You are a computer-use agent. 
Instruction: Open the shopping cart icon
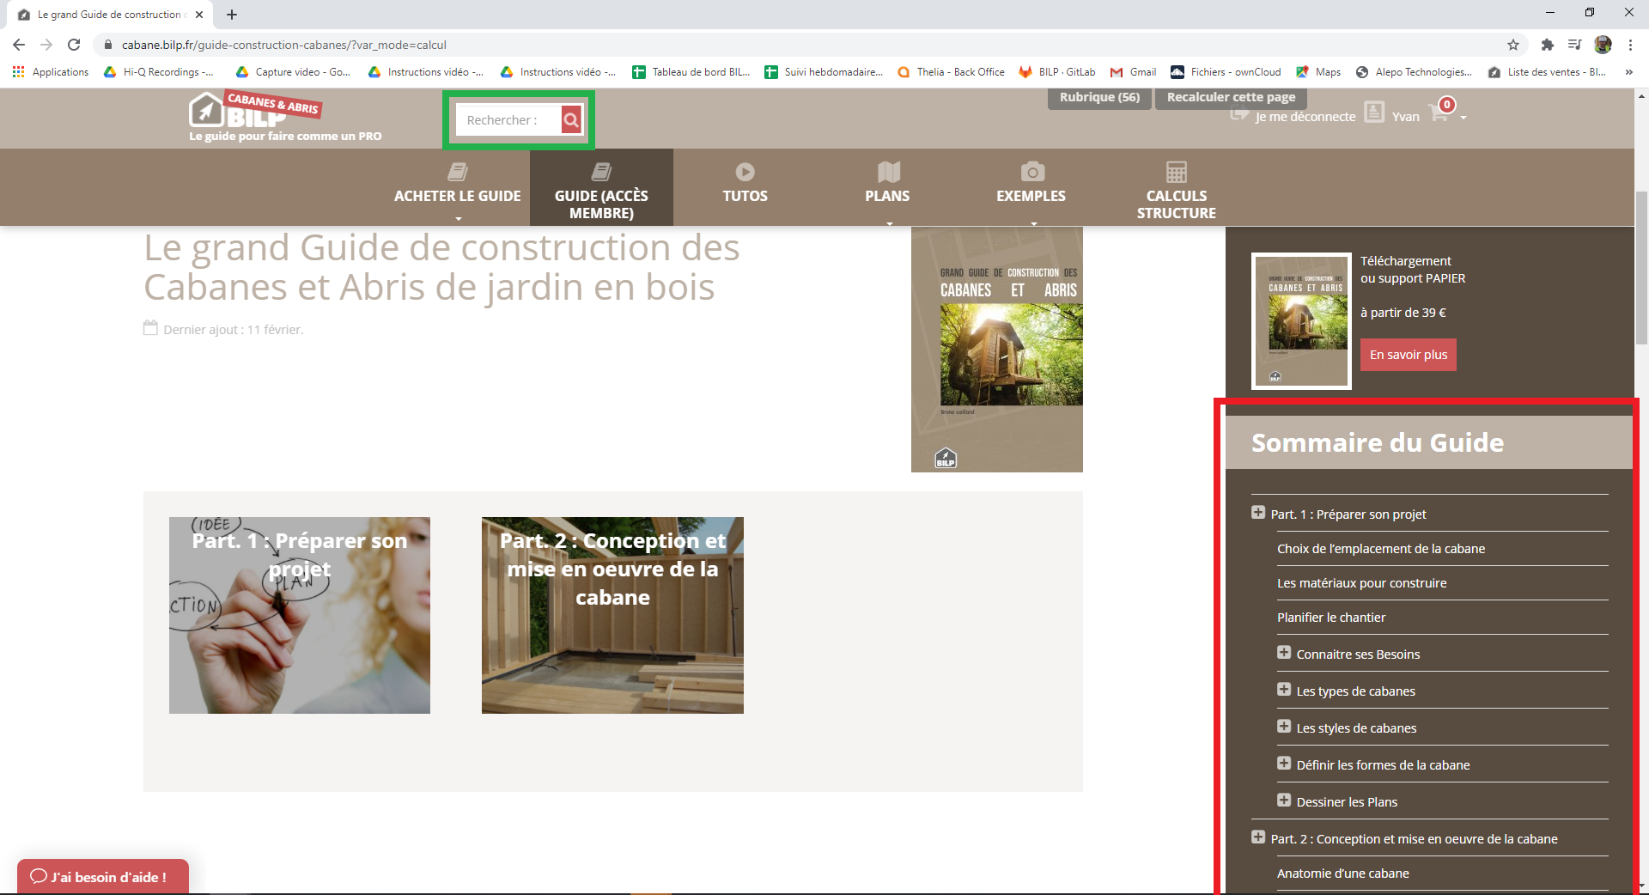point(1439,114)
